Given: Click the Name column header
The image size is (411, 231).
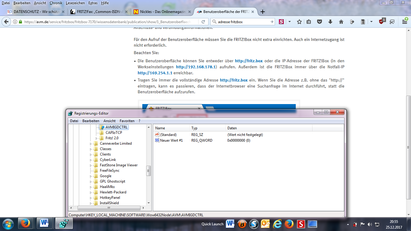Looking at the screenshot, I should (x=171, y=128).
